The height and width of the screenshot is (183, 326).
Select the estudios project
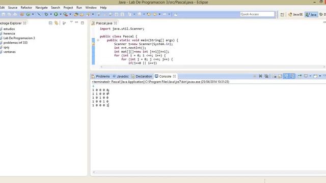coord(9,29)
